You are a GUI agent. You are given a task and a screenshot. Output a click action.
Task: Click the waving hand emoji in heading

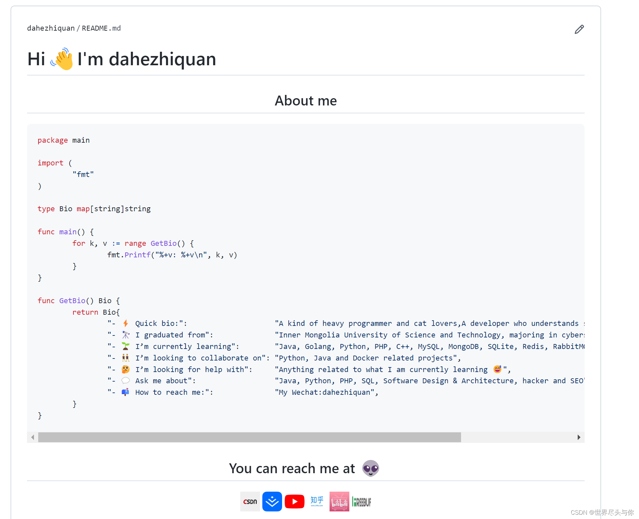(62, 59)
